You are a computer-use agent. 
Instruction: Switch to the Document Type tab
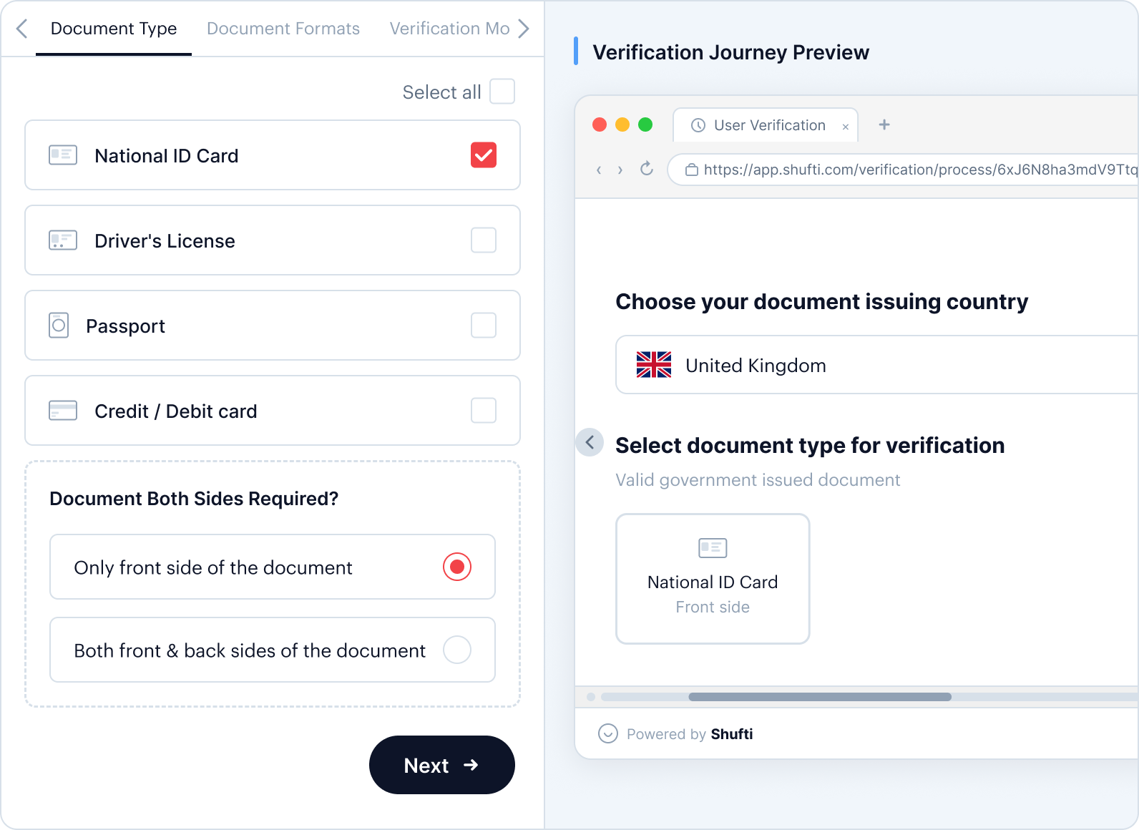click(x=114, y=29)
